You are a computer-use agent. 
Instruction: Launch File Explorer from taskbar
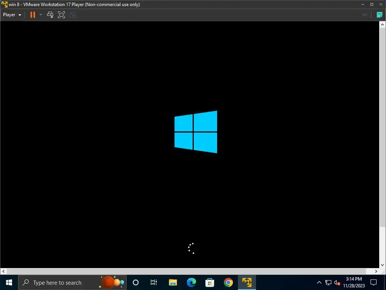[x=173, y=282]
